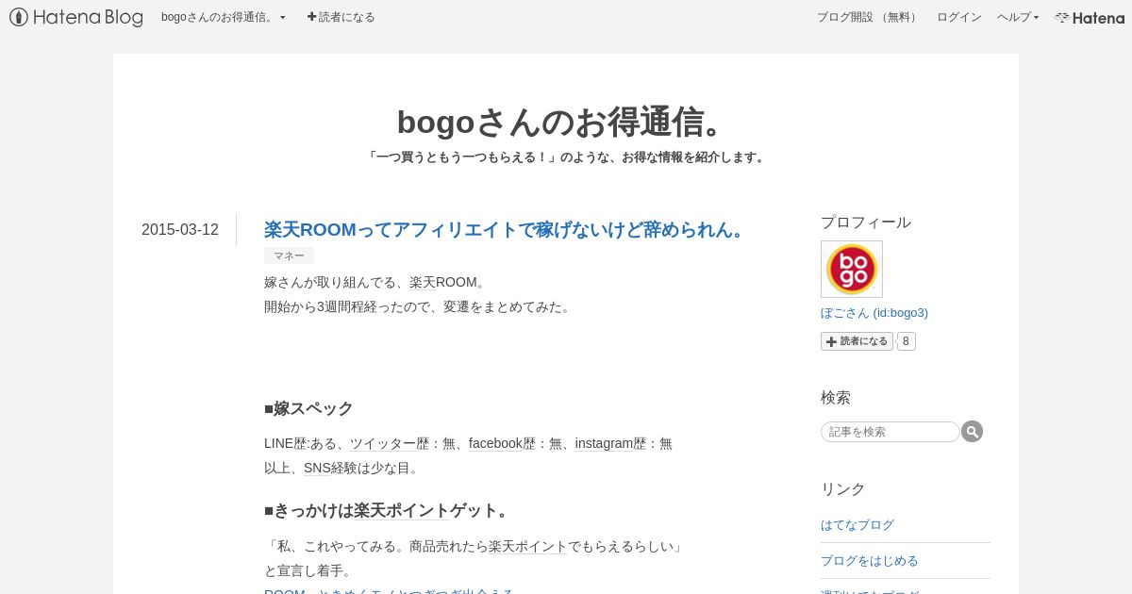Image resolution: width=1132 pixels, height=594 pixels.
Task: Open blog title bogoさんのお得通信。
Action: click(x=566, y=122)
